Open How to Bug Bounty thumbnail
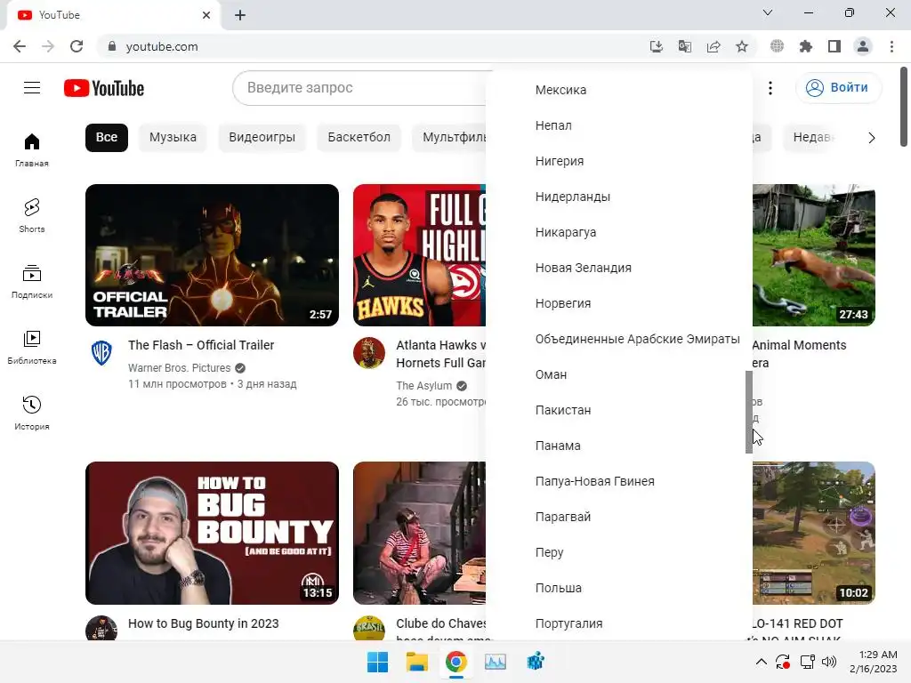911x683 pixels. (212, 534)
